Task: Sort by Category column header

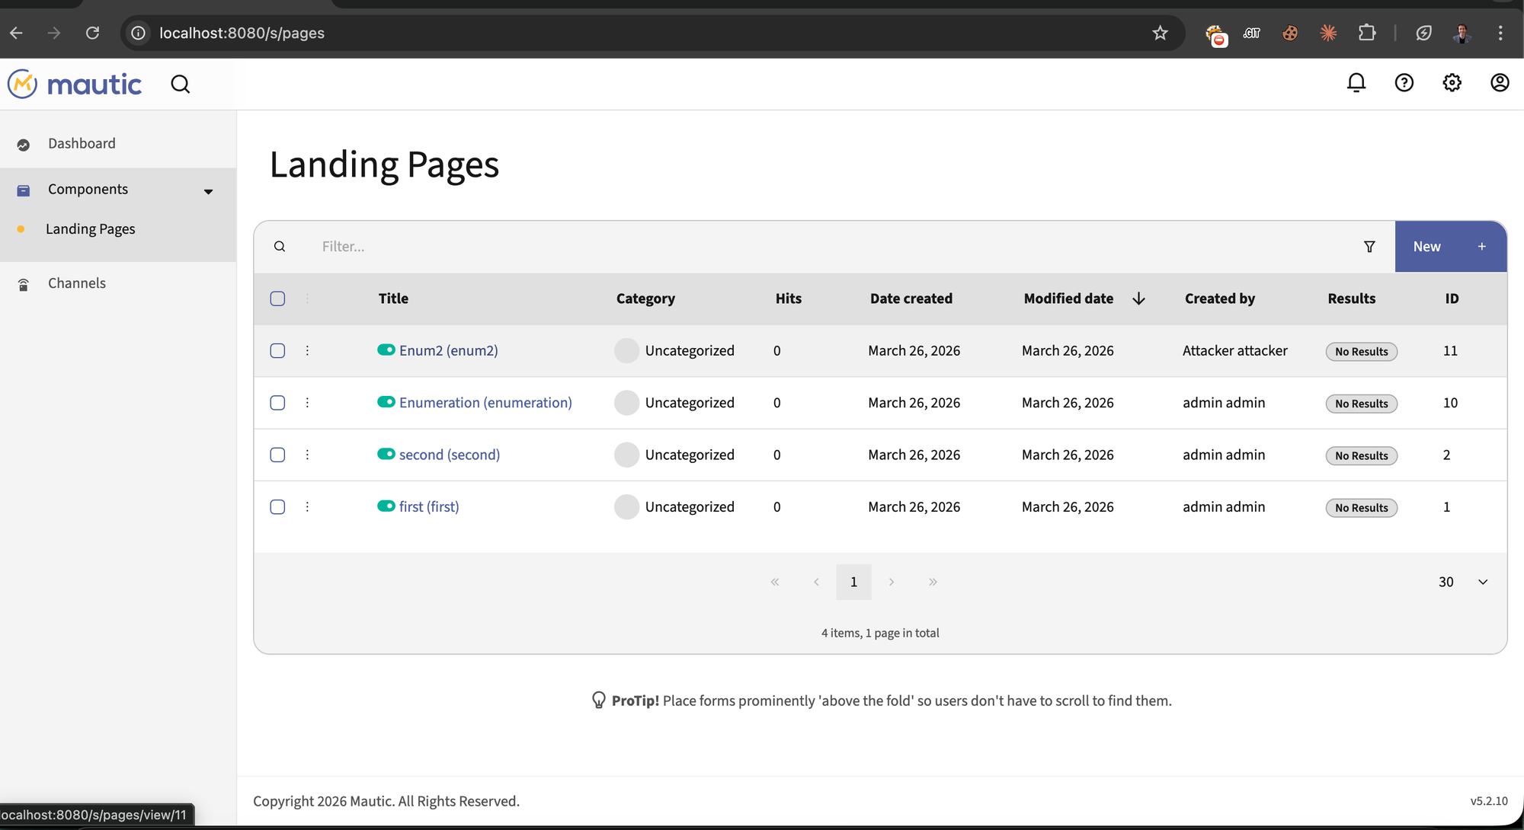Action: 645,298
